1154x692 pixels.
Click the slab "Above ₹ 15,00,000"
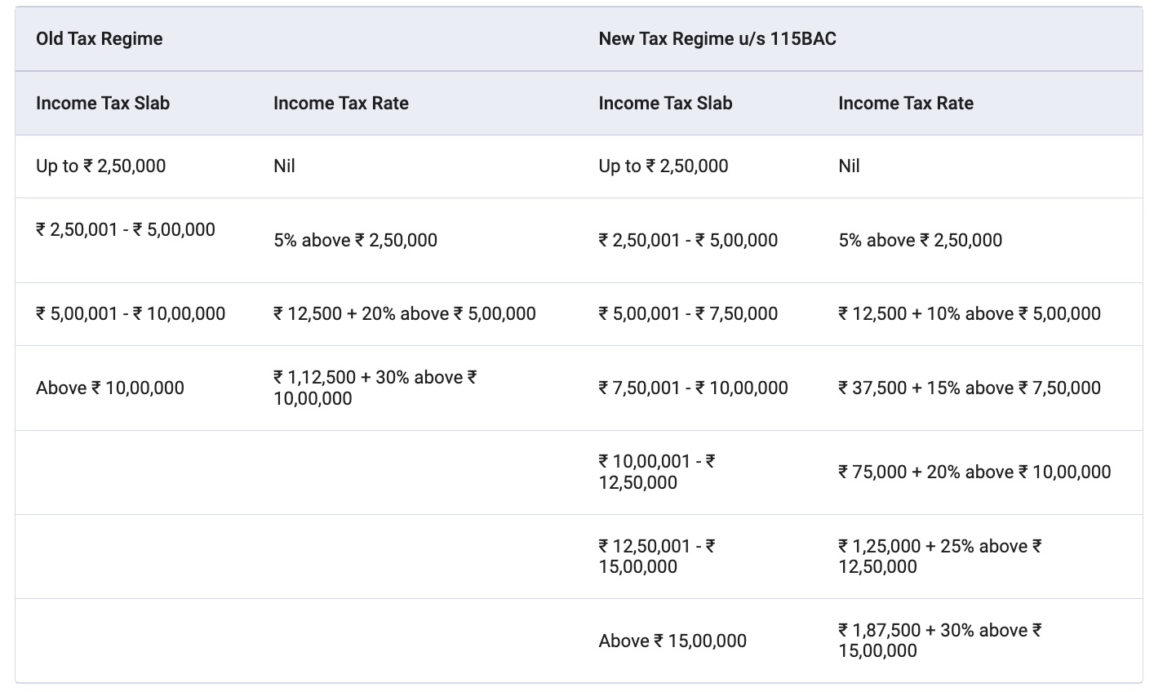point(672,641)
